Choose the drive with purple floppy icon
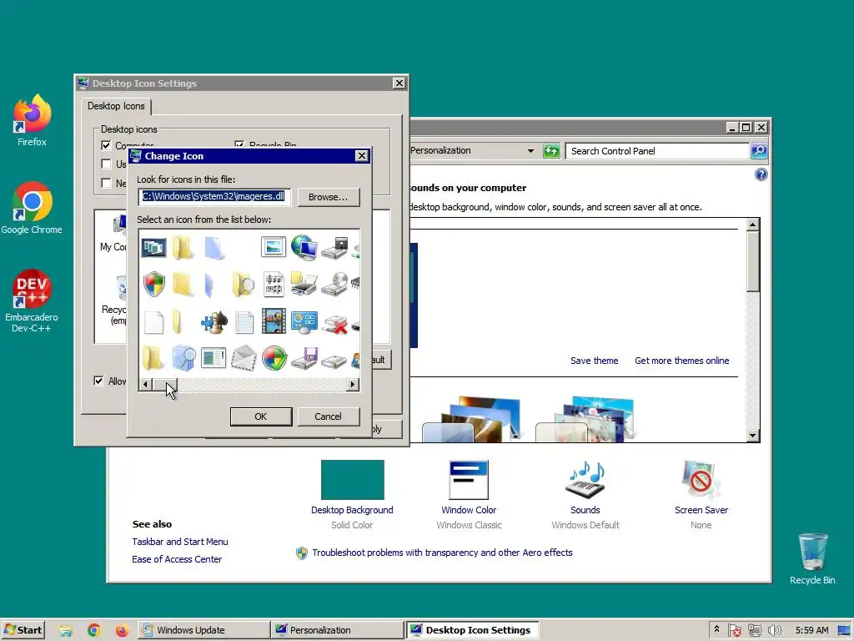The image size is (854, 641). tap(304, 358)
